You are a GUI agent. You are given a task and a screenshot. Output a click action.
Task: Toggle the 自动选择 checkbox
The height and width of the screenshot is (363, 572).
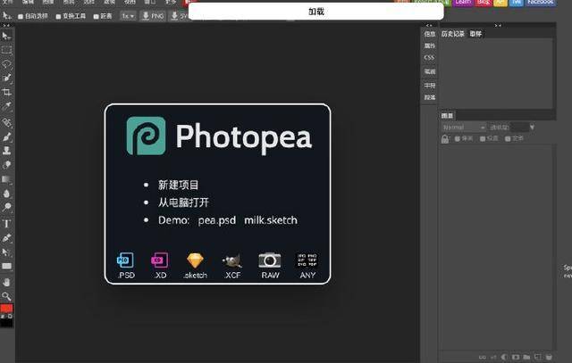coord(21,16)
